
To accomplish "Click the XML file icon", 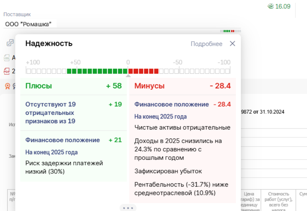I will coord(7,58).
